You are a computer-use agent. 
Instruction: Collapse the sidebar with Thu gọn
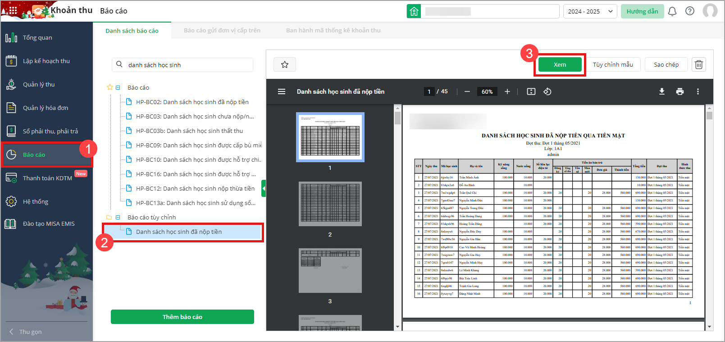(x=26, y=332)
